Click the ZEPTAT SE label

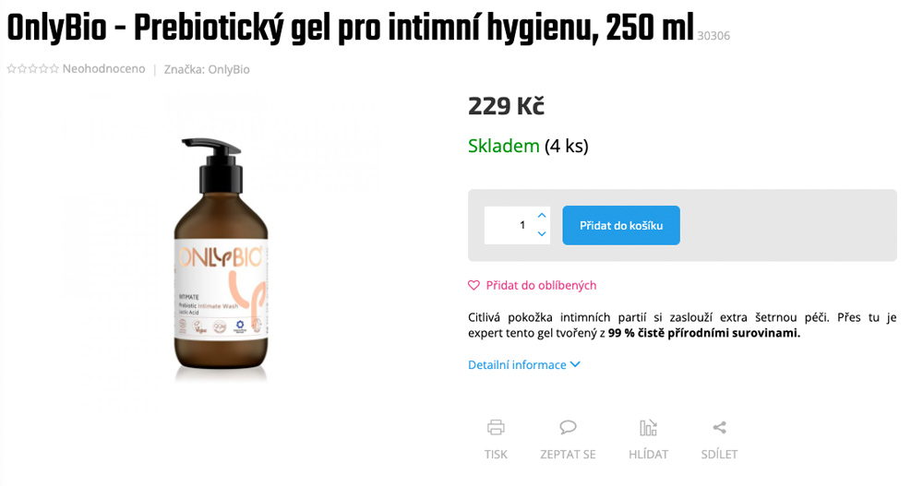(568, 455)
